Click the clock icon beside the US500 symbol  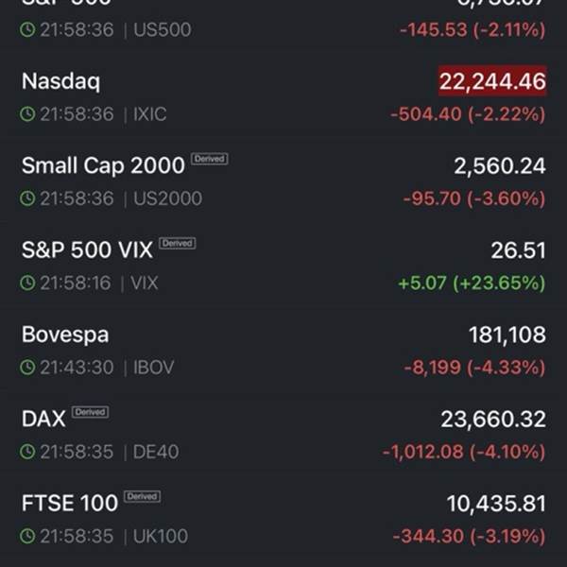tap(28, 30)
